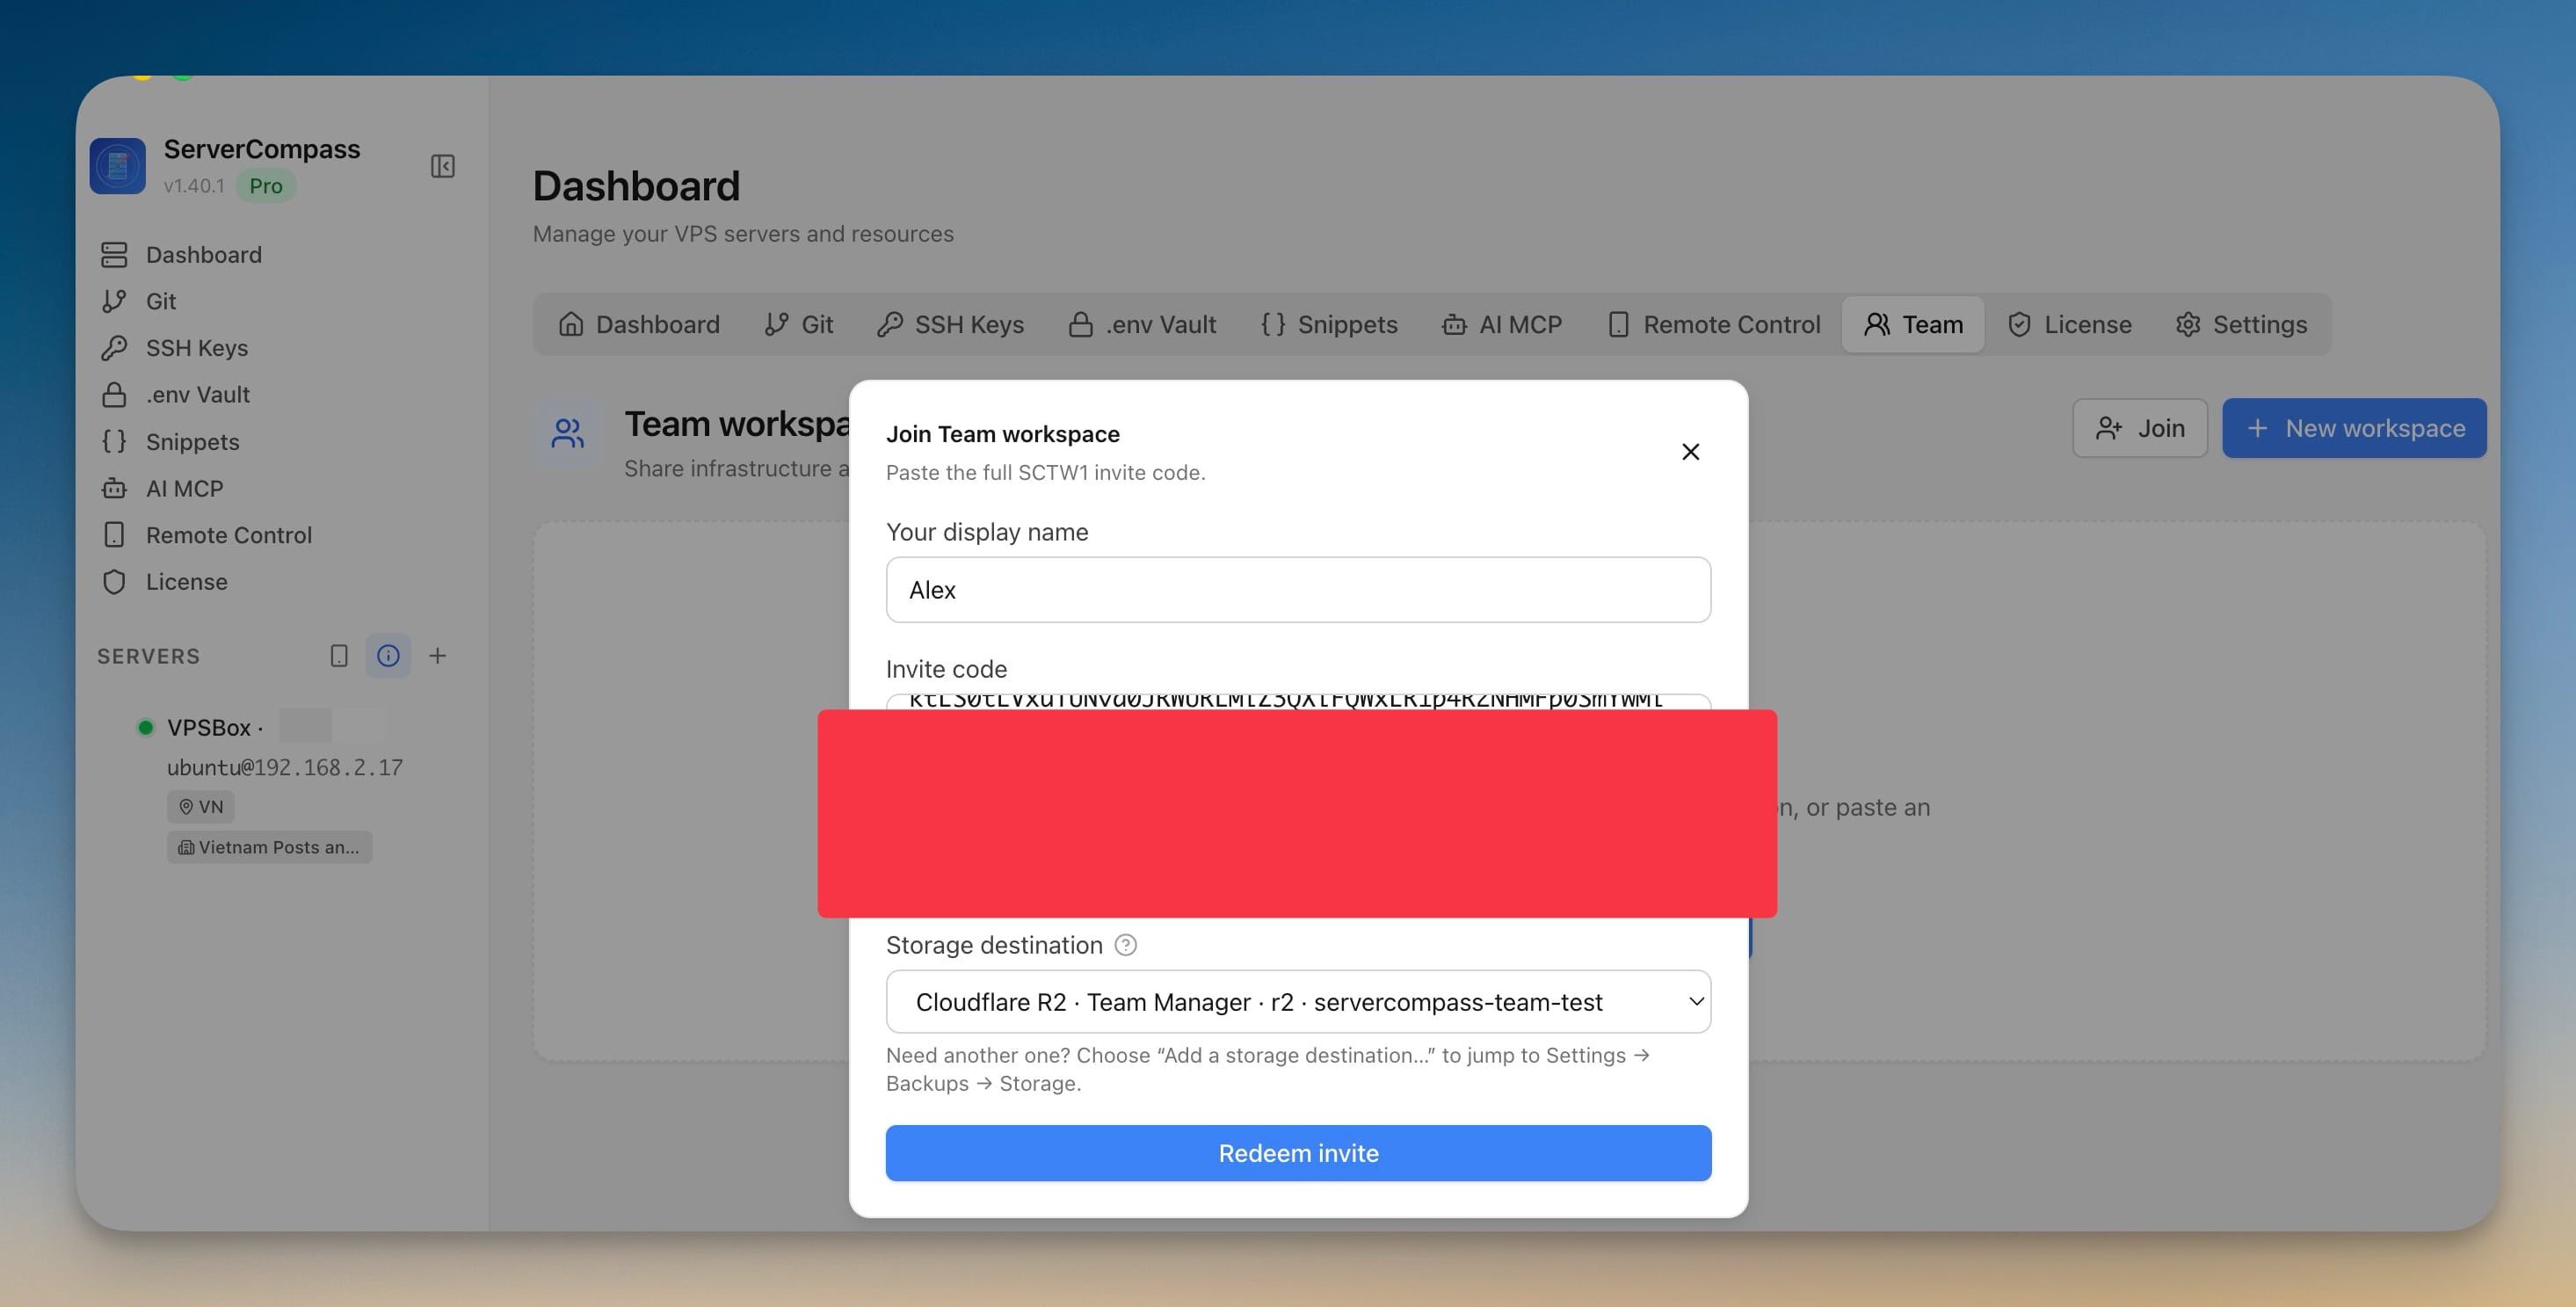Click the New workspace button
This screenshot has width=2576, height=1307.
coord(2354,428)
